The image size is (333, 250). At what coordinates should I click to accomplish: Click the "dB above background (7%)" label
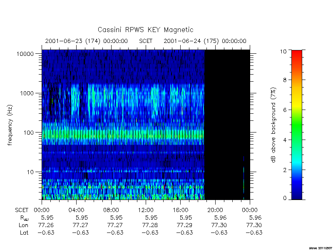274,125
